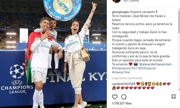Screen dimensions: 180x108
Task: Open the @alexanderhassenstein mention
Action: pyautogui.click(x=156, y=64)
